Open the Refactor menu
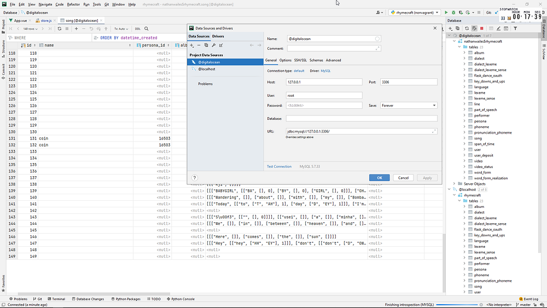This screenshot has width=547, height=308. click(73, 4)
